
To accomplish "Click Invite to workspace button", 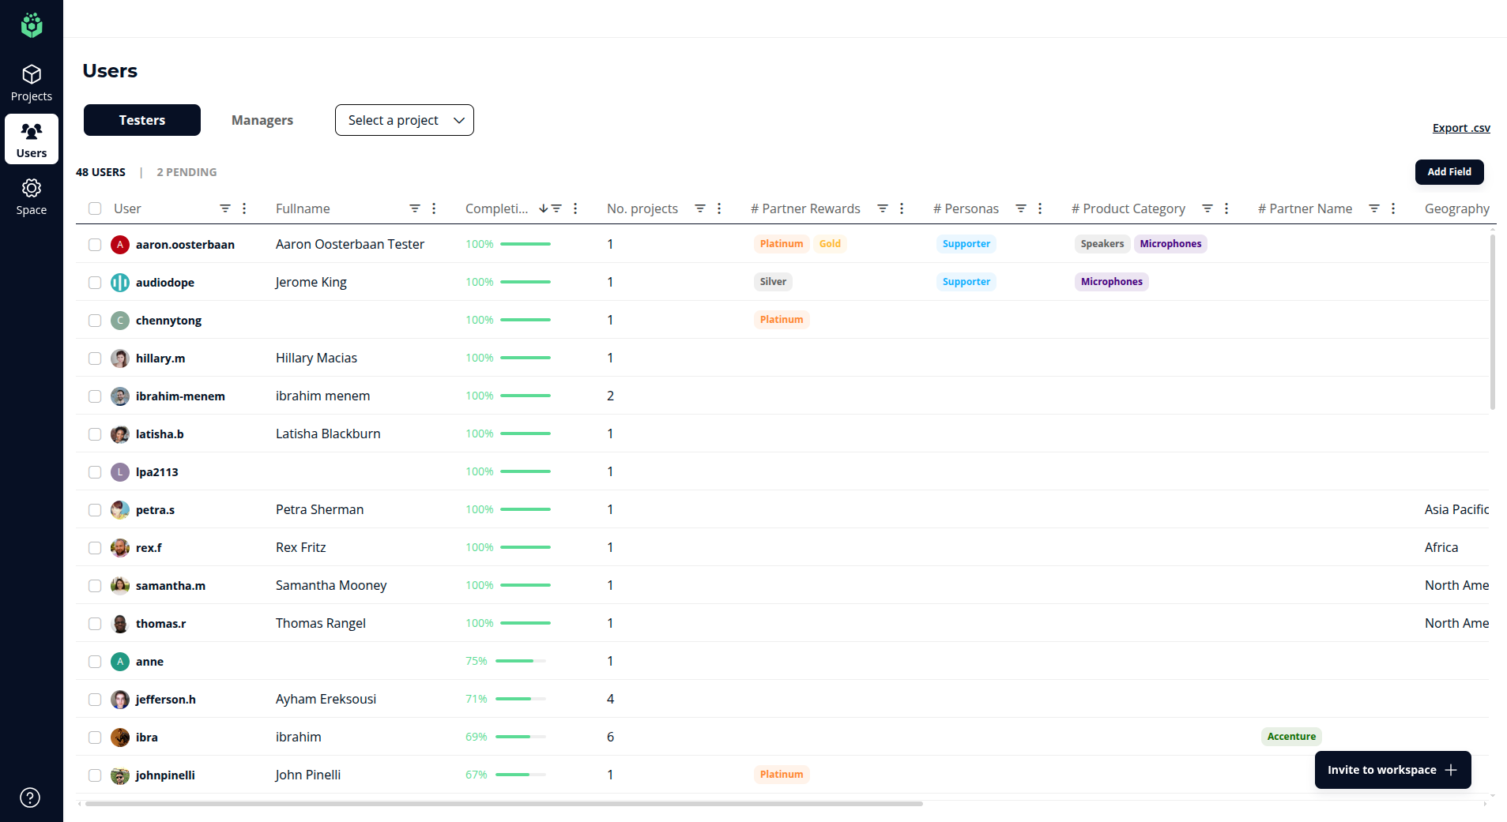I will [1392, 770].
